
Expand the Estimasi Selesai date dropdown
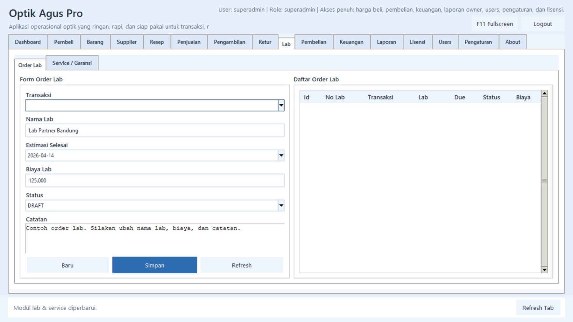tap(281, 155)
